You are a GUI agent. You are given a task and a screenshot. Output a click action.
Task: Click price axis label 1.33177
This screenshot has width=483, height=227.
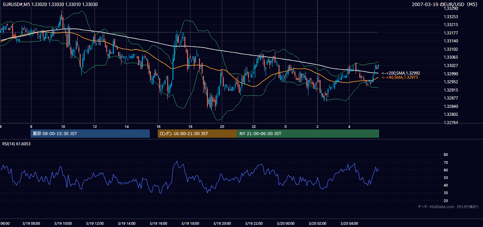450,33
